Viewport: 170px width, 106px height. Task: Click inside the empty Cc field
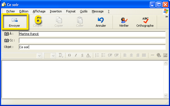pos(92,40)
